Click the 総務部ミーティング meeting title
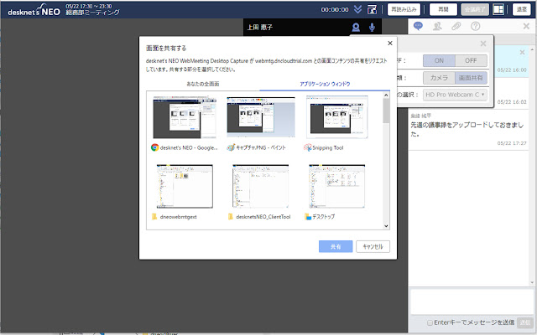The image size is (537, 335). (92, 13)
